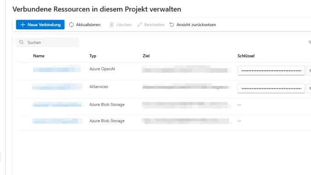Select the first Azure Blob Storage type cell
Image resolution: width=311 pixels, height=175 pixels.
point(107,104)
